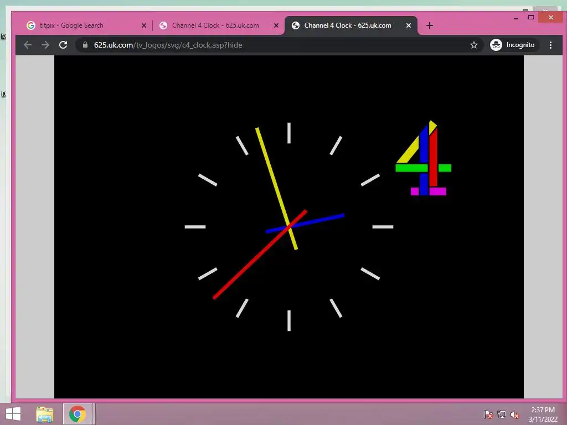Open a new browser tab
The image size is (567, 425).
(429, 25)
